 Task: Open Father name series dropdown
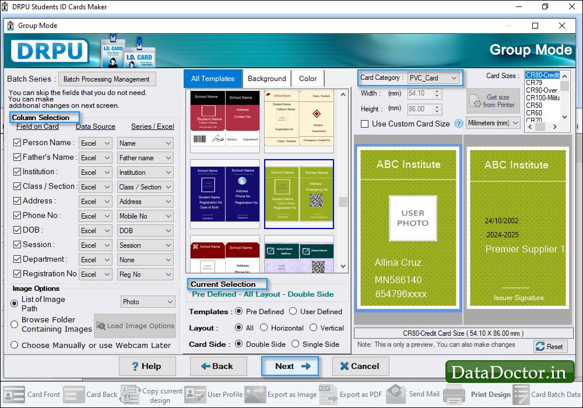[145, 158]
